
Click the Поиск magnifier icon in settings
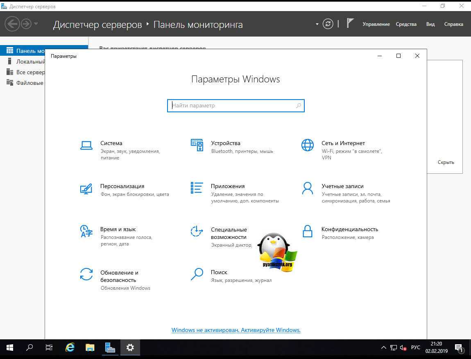[x=197, y=274]
